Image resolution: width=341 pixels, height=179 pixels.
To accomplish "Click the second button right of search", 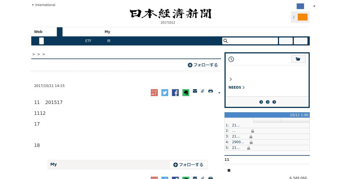I will 301,41.
